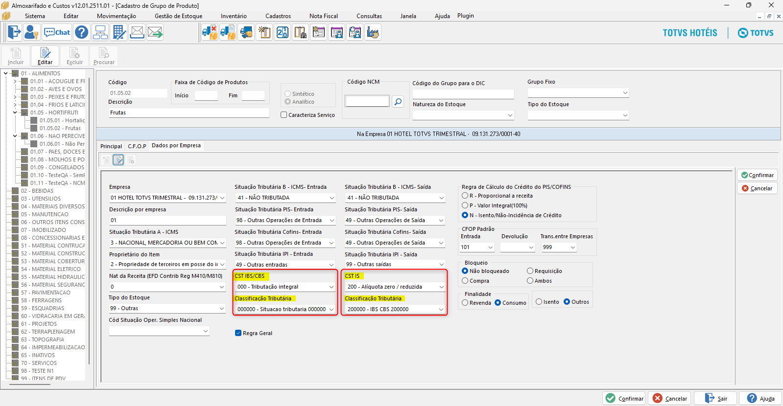Screen dimensions: 783x406
Task: Click the envelope with green arrow icon
Action: tap(155, 32)
